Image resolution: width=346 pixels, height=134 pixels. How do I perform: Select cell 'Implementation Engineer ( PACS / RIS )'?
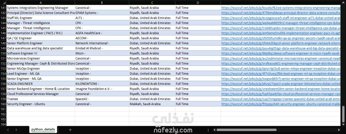coord(41,33)
